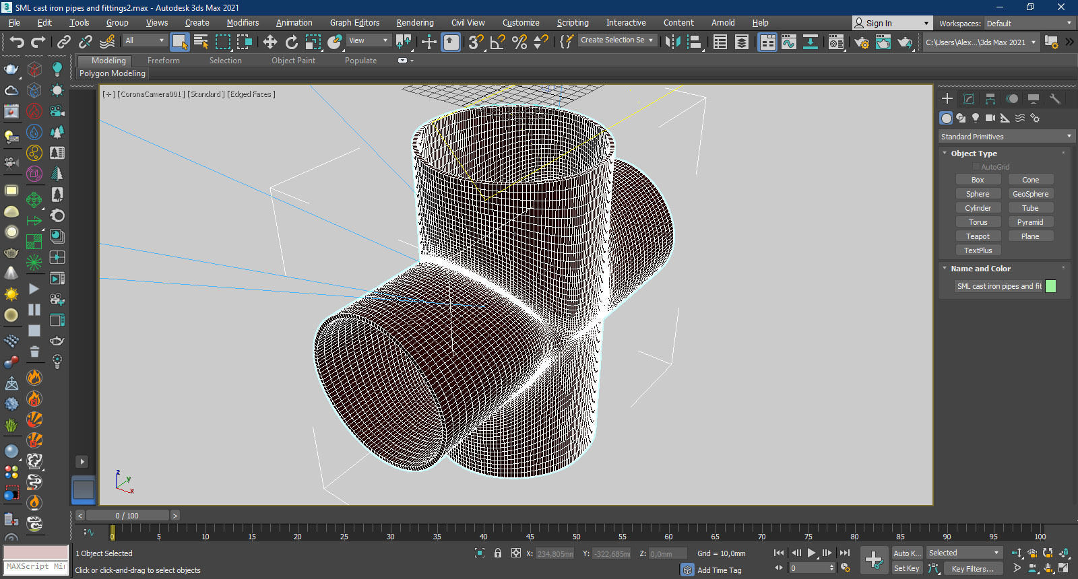1078x579 pixels.
Task: Go to the end frame
Action: [845, 553]
